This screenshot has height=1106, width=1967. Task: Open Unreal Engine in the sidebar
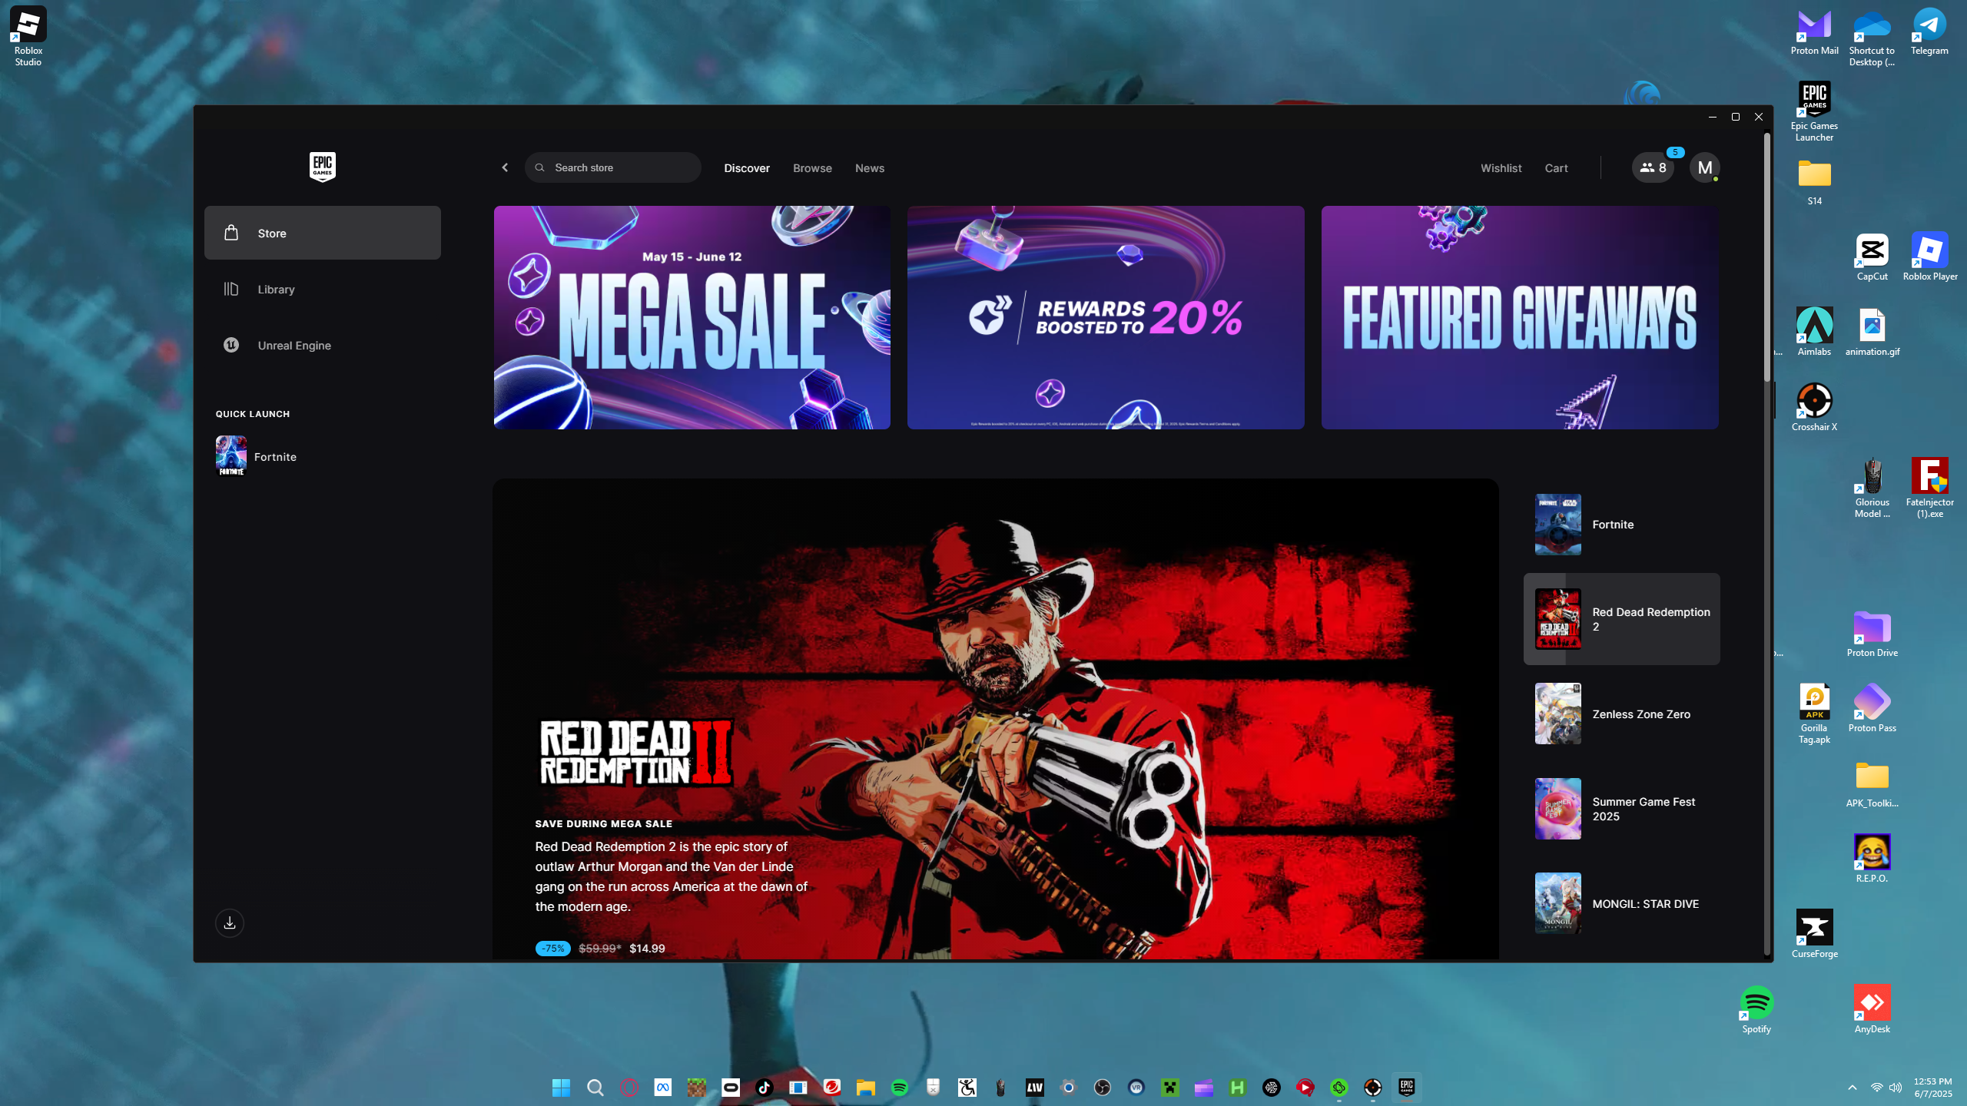[x=294, y=346]
